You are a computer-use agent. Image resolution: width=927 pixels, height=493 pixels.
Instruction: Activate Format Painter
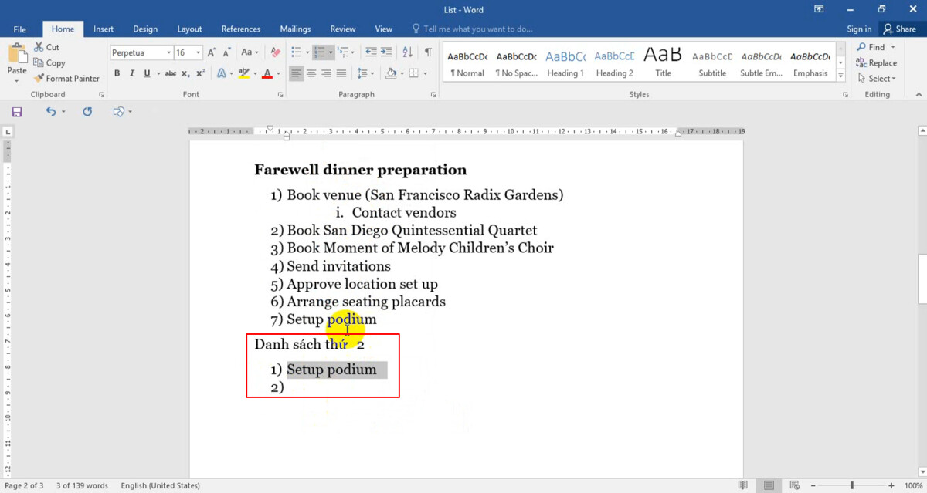66,78
